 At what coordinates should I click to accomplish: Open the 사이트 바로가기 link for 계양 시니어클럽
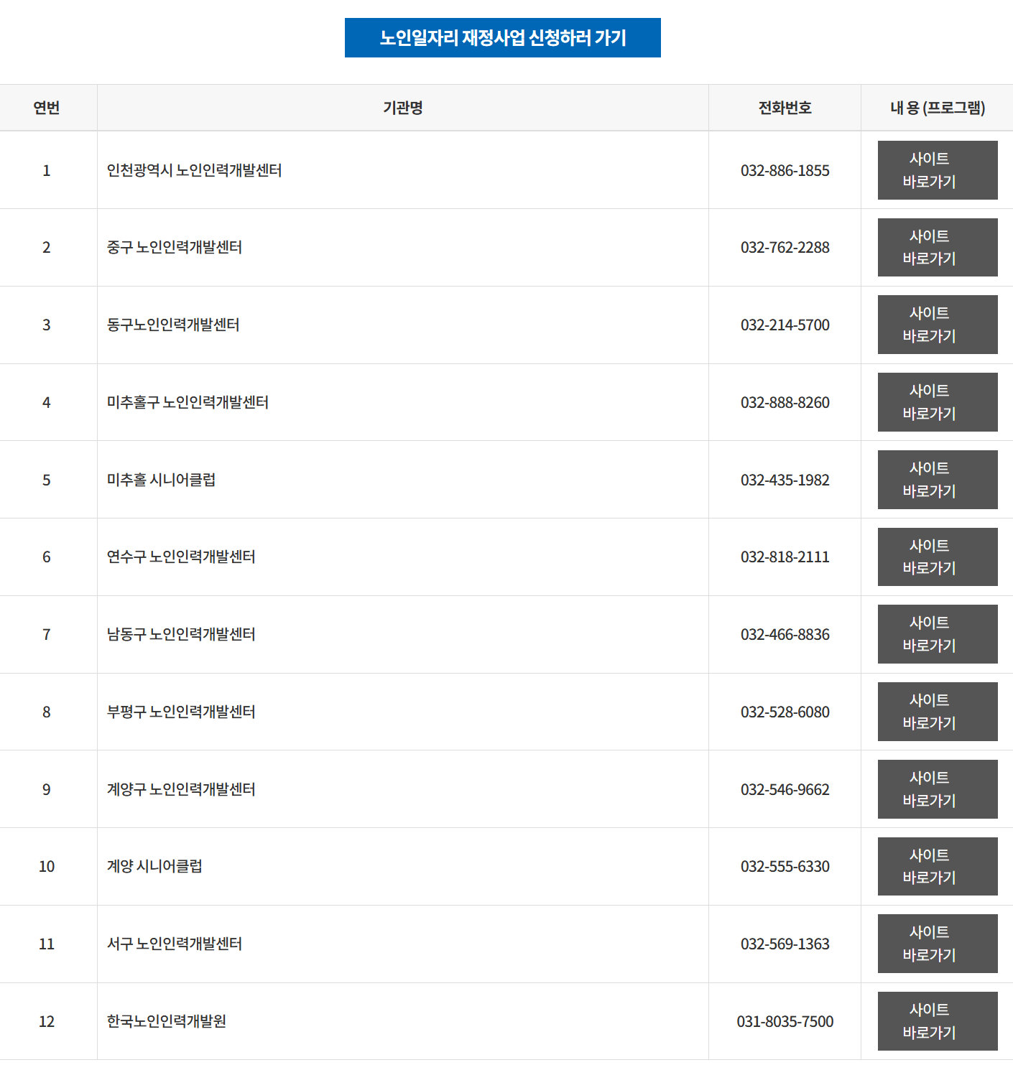click(x=937, y=866)
